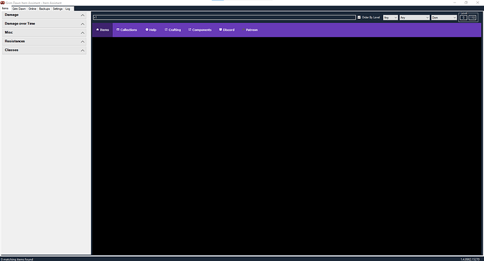The height and width of the screenshot is (261, 484).
Task: Switch to the Backups tab
Action: pos(44,8)
